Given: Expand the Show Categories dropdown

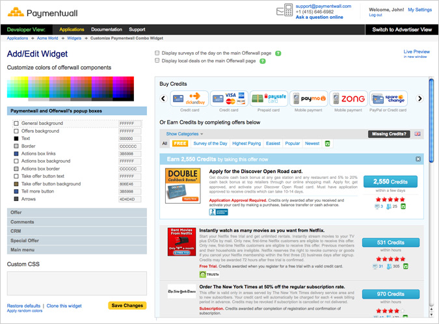Looking at the screenshot, I should point(185,134).
